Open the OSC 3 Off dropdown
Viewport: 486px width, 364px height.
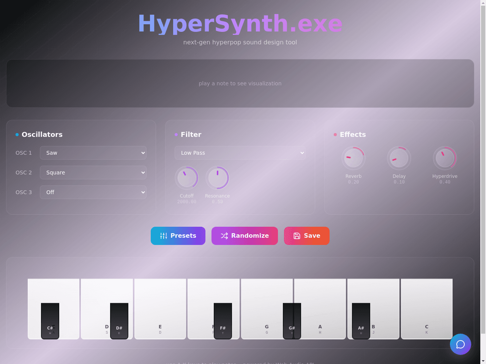coord(93,192)
